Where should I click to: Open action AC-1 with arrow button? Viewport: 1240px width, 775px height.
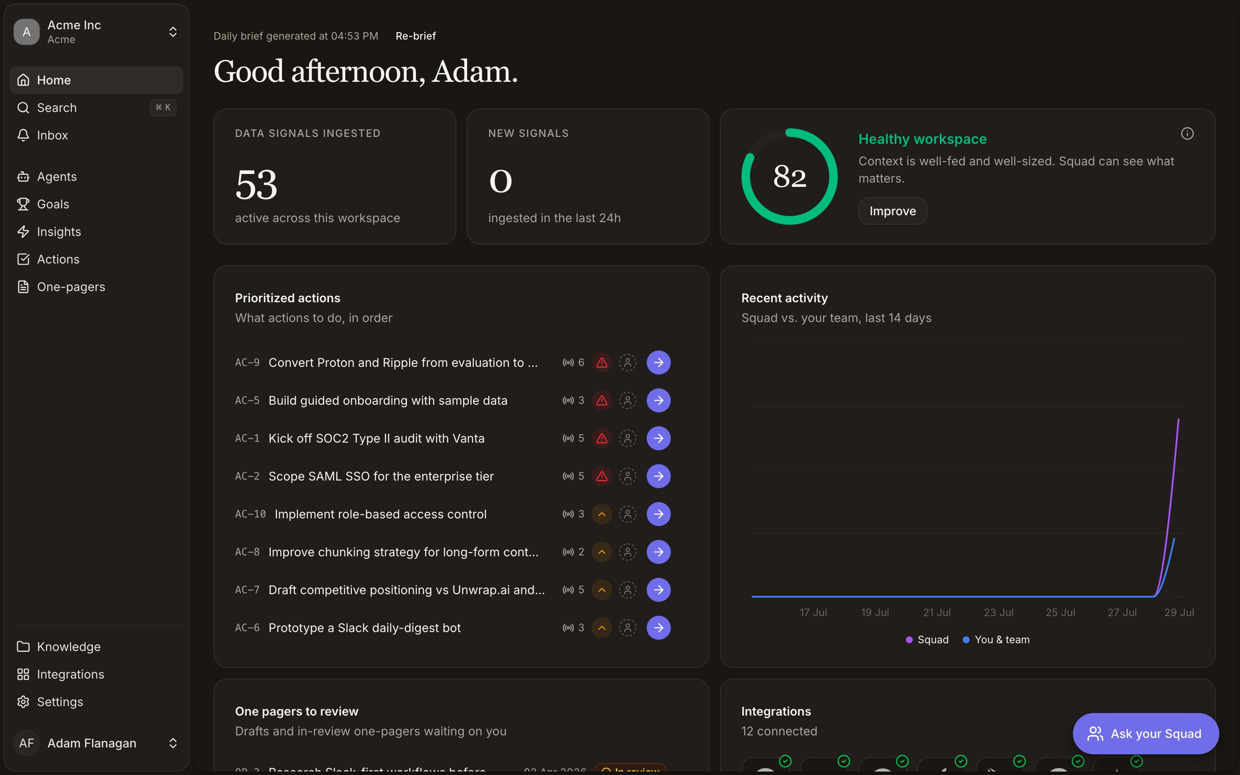[658, 438]
